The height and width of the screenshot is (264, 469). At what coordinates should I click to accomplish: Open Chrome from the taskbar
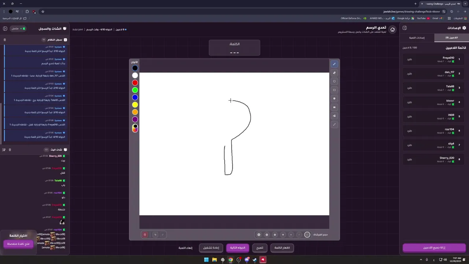click(x=230, y=260)
